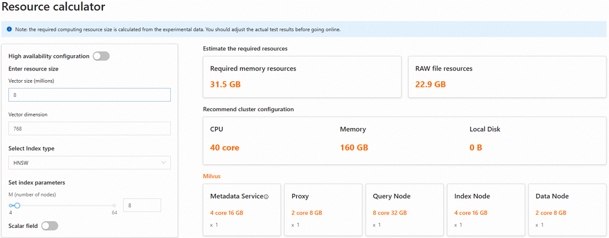The height and width of the screenshot is (238, 609).
Task: Toggle High availability configuration switch
Action: coord(101,56)
